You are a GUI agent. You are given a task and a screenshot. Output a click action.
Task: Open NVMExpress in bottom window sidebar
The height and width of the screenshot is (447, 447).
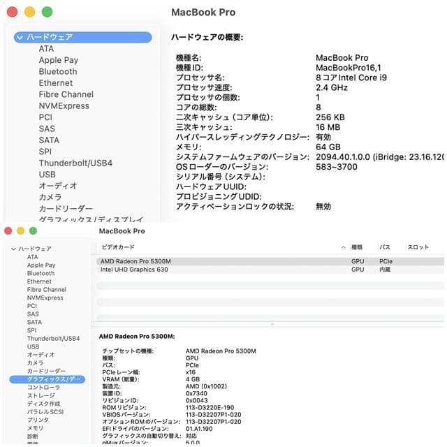pos(45,298)
